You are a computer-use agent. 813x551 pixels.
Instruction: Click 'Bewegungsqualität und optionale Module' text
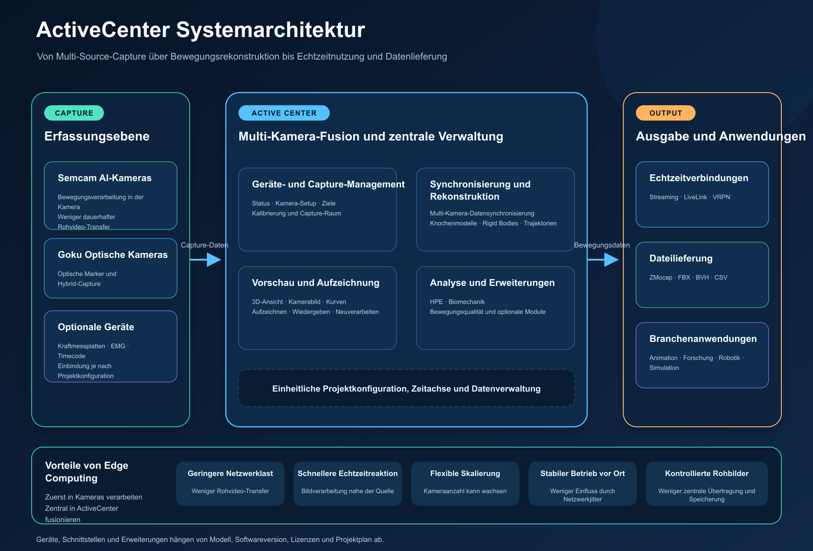(488, 312)
